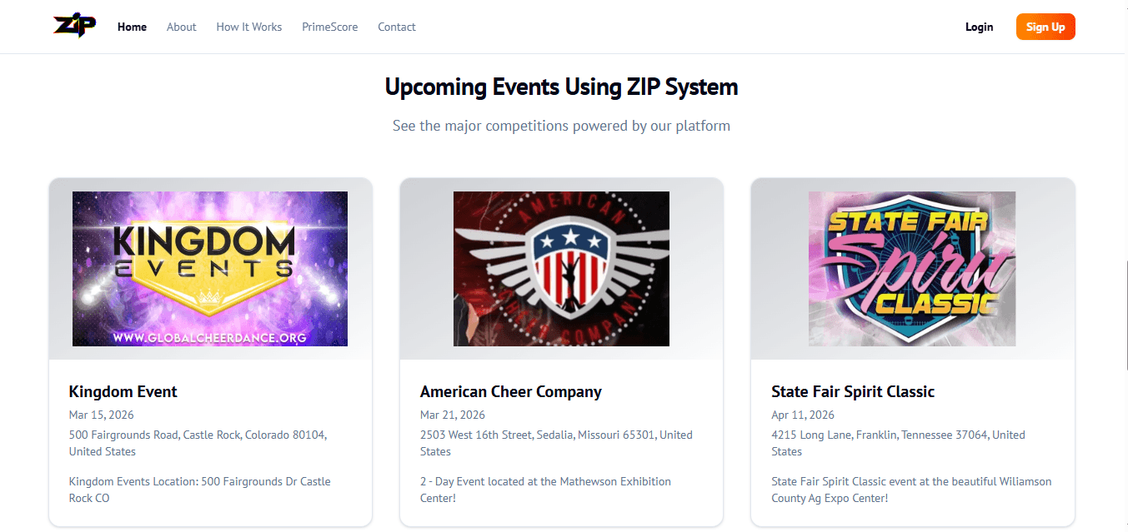Open State Fair Spirit Classic image
The image size is (1128, 532).
click(912, 269)
